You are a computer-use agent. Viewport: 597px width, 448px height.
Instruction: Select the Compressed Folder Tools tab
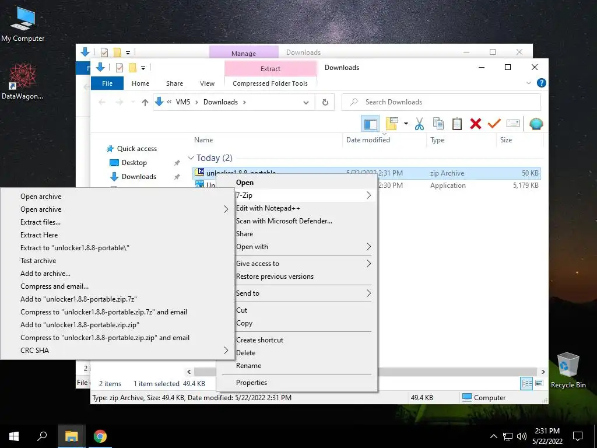[x=270, y=83]
